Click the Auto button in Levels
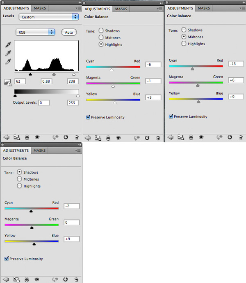The image size is (246, 283). point(69,32)
